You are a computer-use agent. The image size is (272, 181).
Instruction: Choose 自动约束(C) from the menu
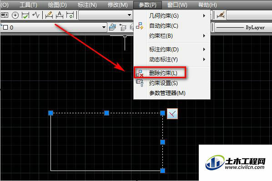(172, 26)
